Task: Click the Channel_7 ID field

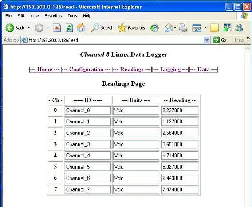Action: pos(87,189)
